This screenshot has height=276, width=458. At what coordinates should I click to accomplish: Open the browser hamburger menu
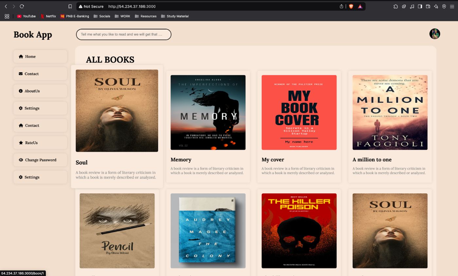pos(452,6)
